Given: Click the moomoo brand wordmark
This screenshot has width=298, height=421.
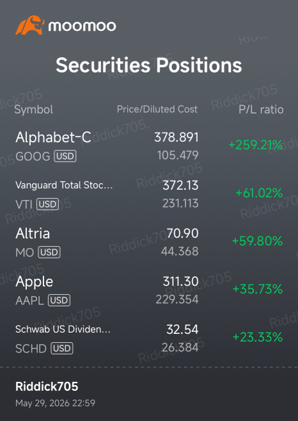Looking at the screenshot, I should (82, 26).
